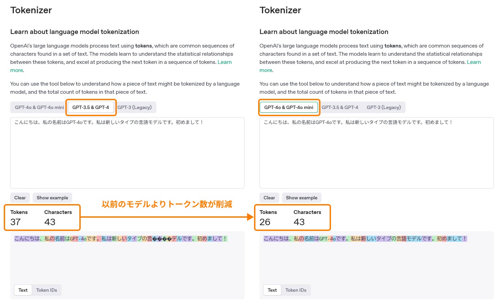504x307 pixels.
Task: Toggle Text view in right output panel
Action: [272, 290]
